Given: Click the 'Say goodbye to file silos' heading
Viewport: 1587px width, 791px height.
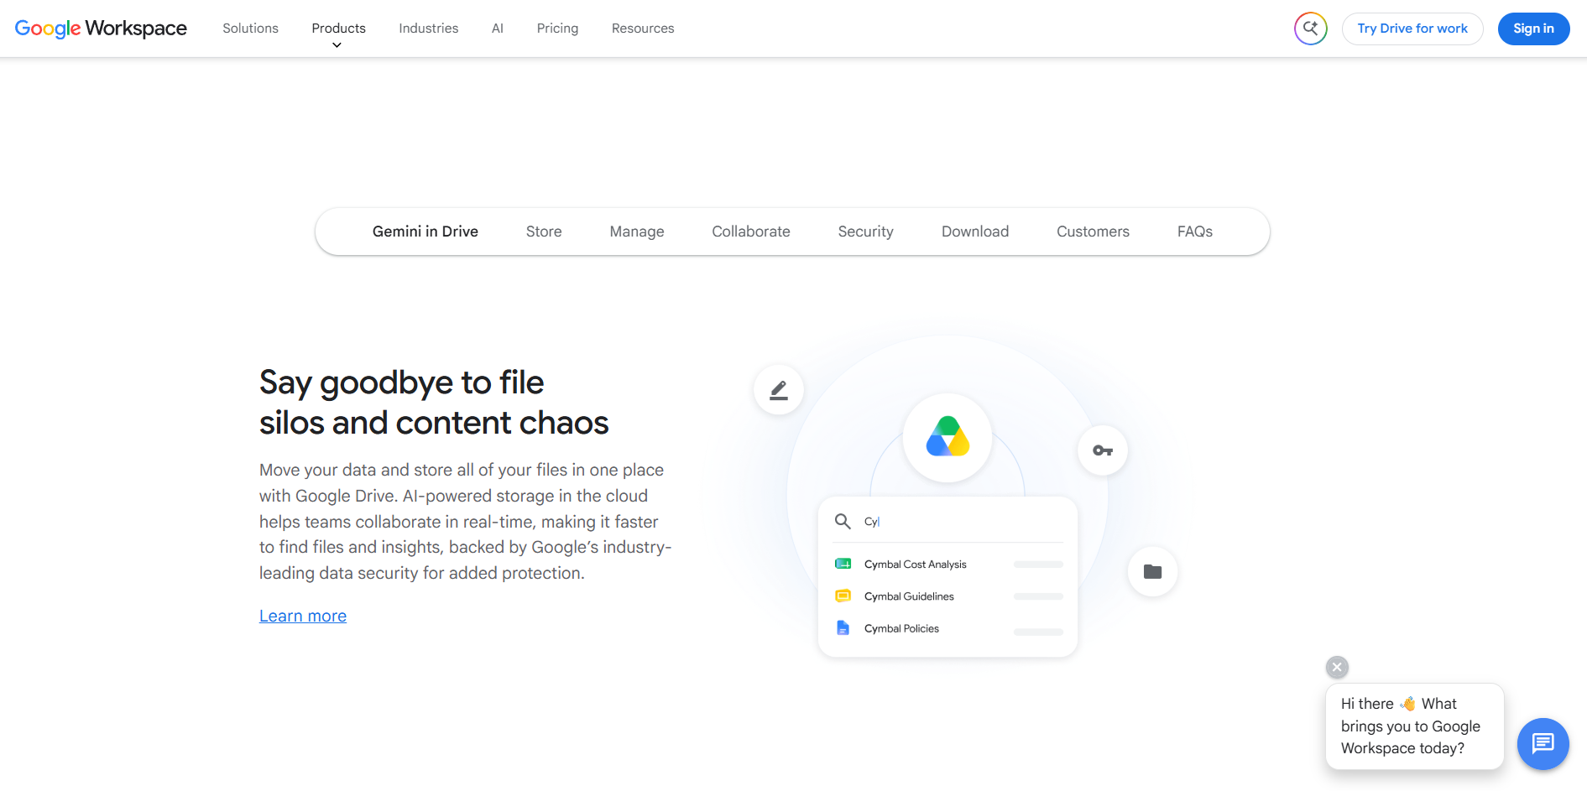Looking at the screenshot, I should point(434,403).
